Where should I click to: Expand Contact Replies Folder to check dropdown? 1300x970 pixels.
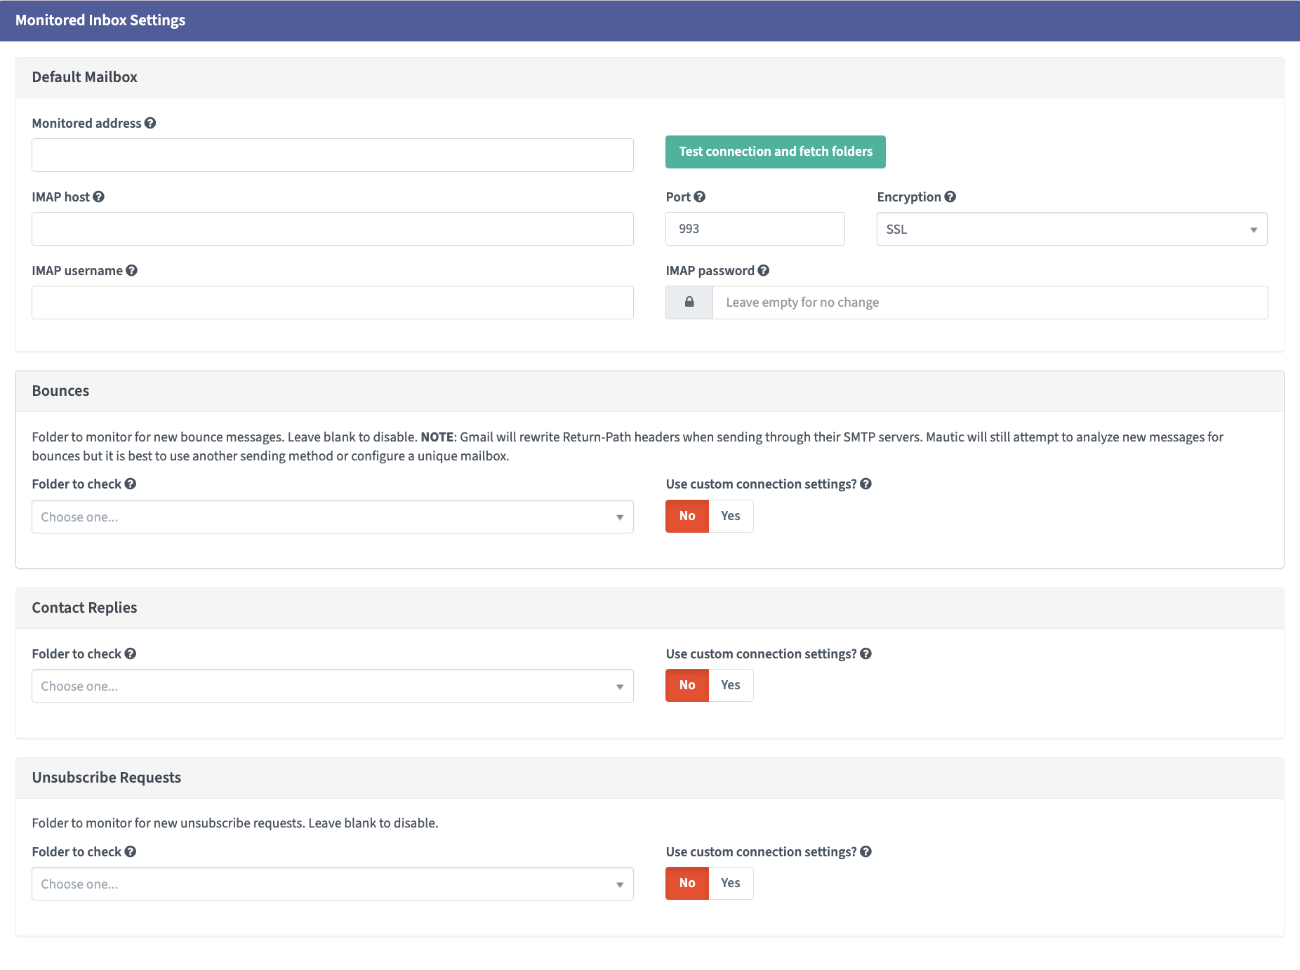click(x=332, y=686)
